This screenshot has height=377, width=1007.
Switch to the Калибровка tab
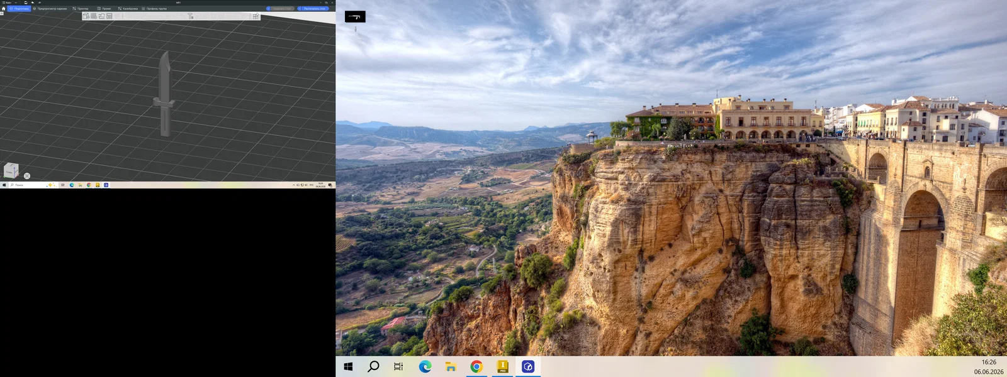[x=128, y=9]
